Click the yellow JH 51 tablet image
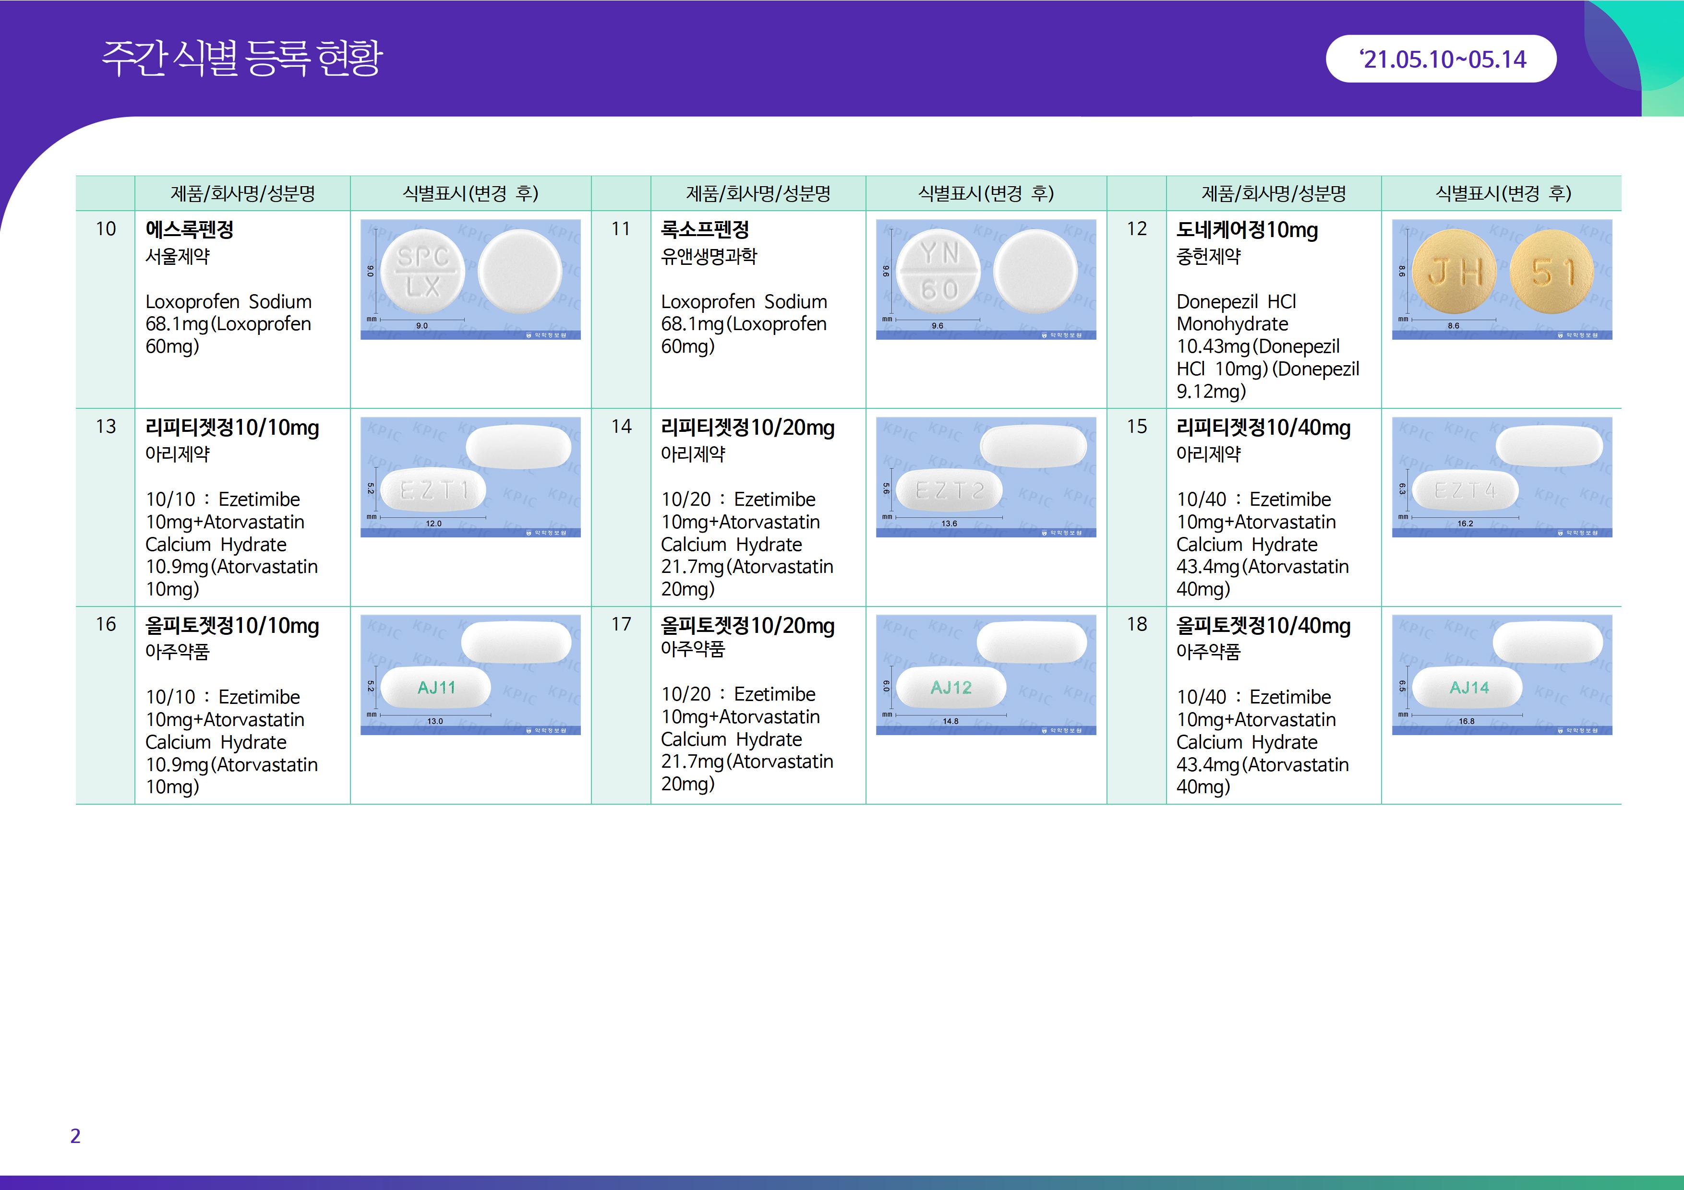Screen dimensions: 1684x1190 (x=1502, y=279)
